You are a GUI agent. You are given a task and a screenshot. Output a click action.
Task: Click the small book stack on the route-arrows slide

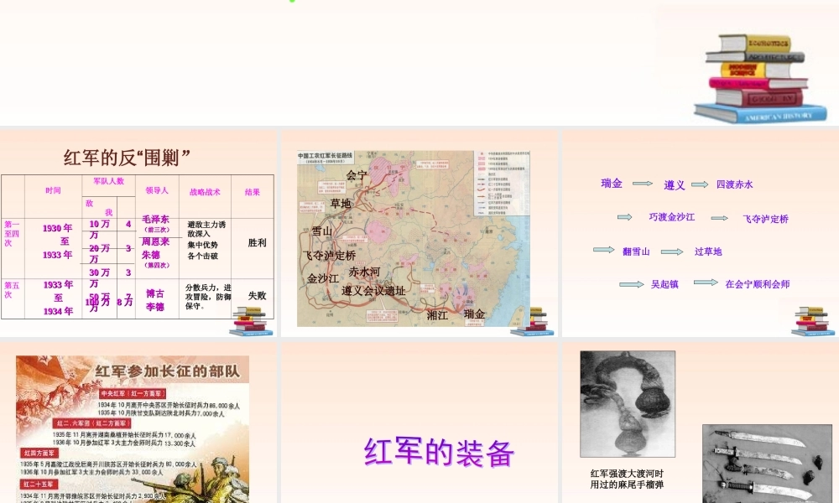click(813, 322)
